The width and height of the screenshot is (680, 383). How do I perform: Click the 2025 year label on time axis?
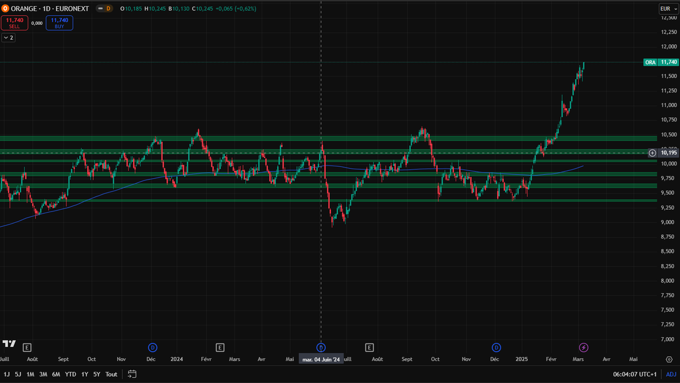tap(522, 359)
